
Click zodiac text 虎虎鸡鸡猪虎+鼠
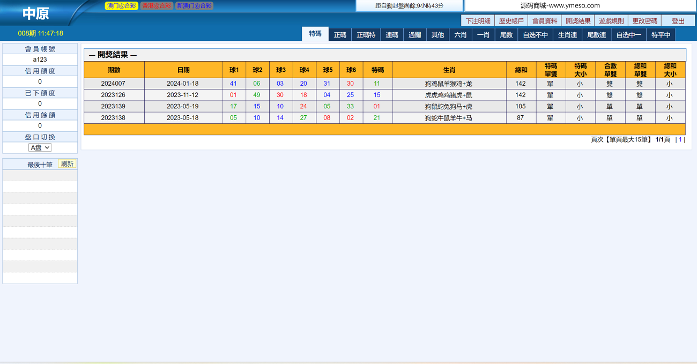(x=449, y=95)
